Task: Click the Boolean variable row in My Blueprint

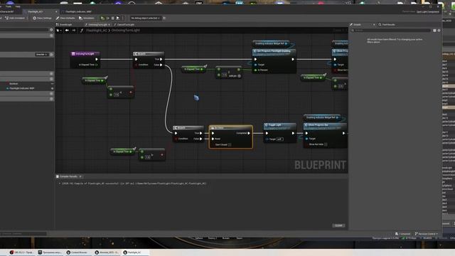Action: (27, 84)
